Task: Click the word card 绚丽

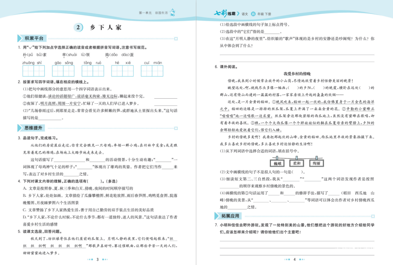Action: [x=316, y=163]
